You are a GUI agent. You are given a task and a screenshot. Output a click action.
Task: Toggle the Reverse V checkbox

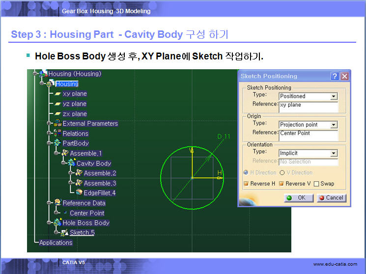(282, 184)
